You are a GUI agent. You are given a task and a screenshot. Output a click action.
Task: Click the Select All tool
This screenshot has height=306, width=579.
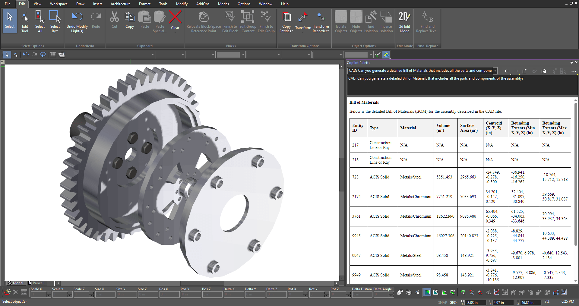40,21
